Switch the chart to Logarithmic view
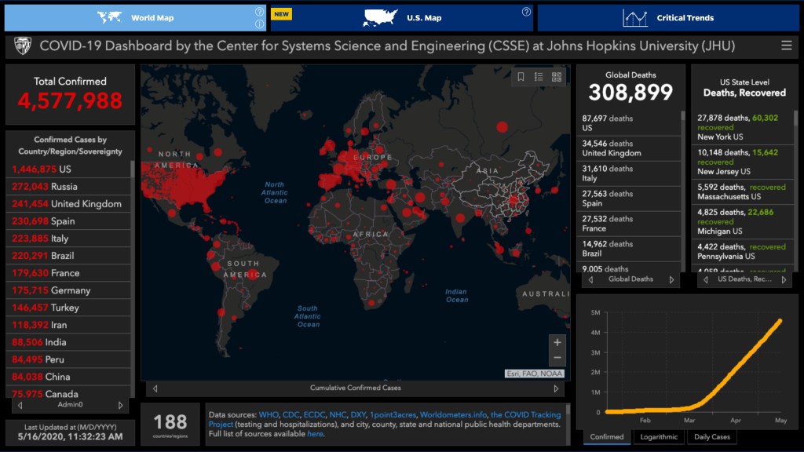Screen dimensions: 804x452 coord(658,437)
